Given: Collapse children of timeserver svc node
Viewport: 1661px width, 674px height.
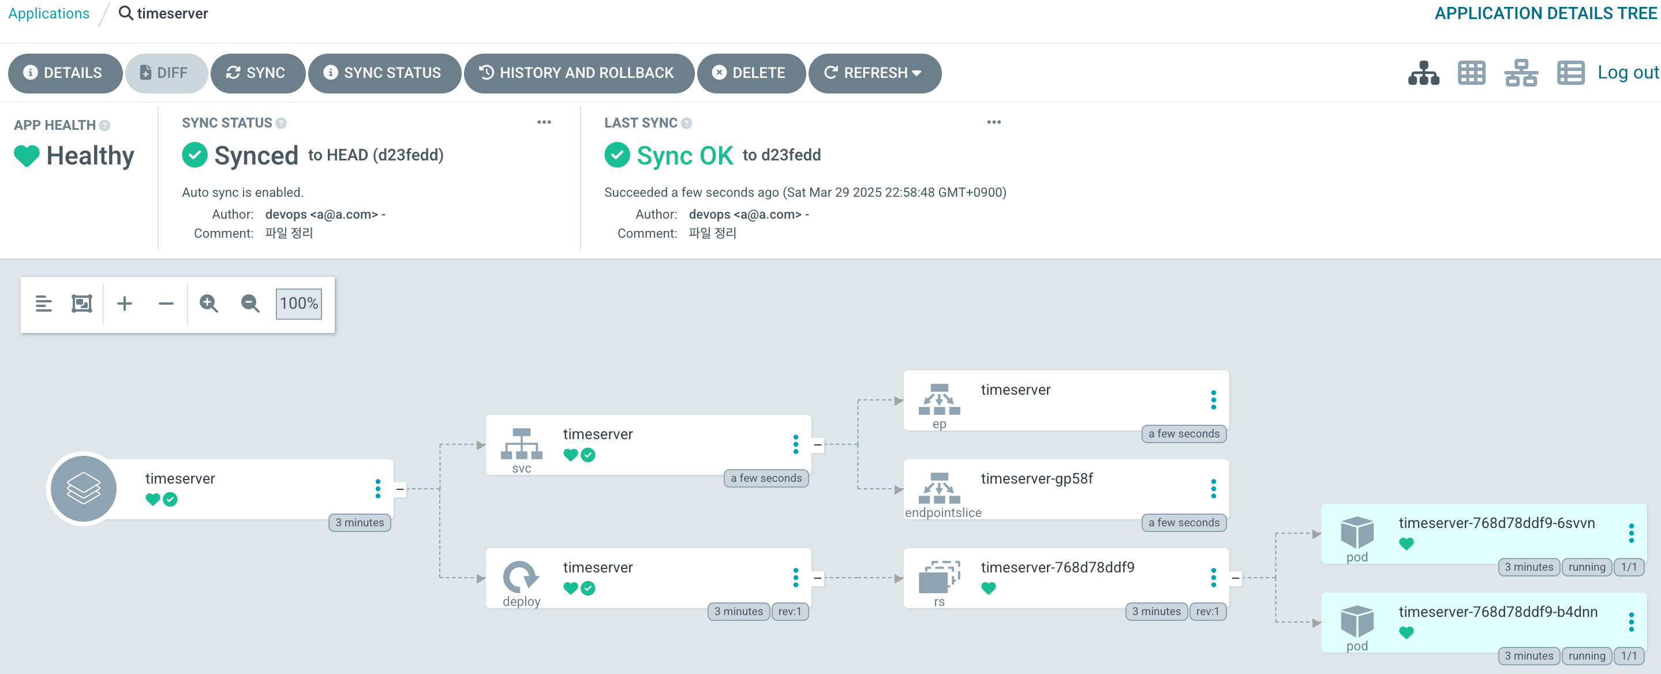Looking at the screenshot, I should pyautogui.click(x=818, y=444).
